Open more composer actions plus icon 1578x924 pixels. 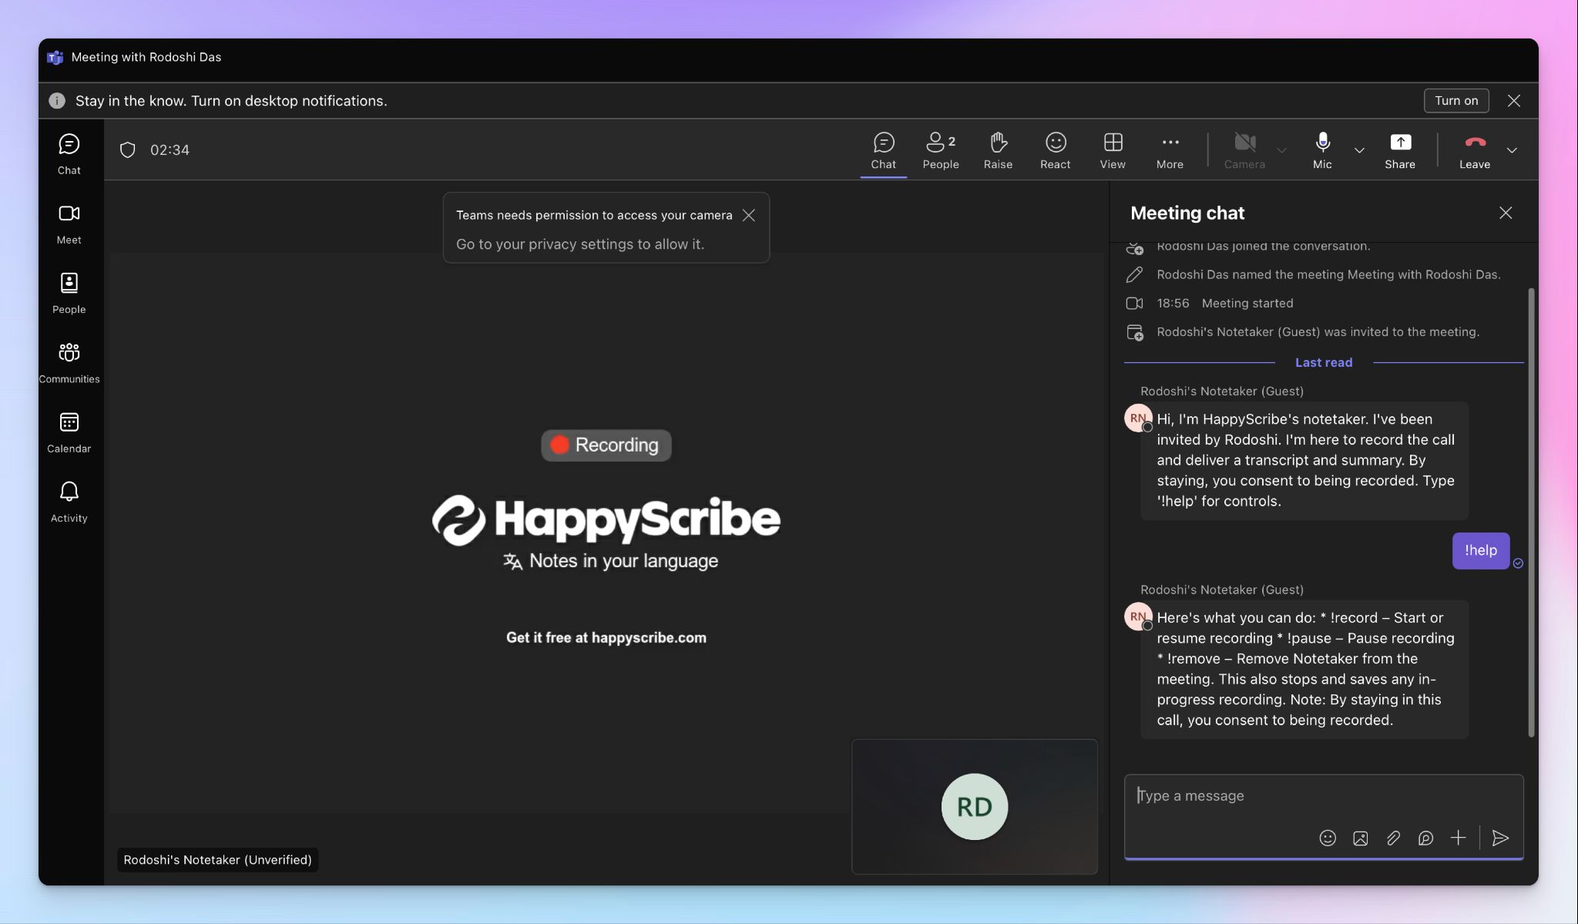1458,838
